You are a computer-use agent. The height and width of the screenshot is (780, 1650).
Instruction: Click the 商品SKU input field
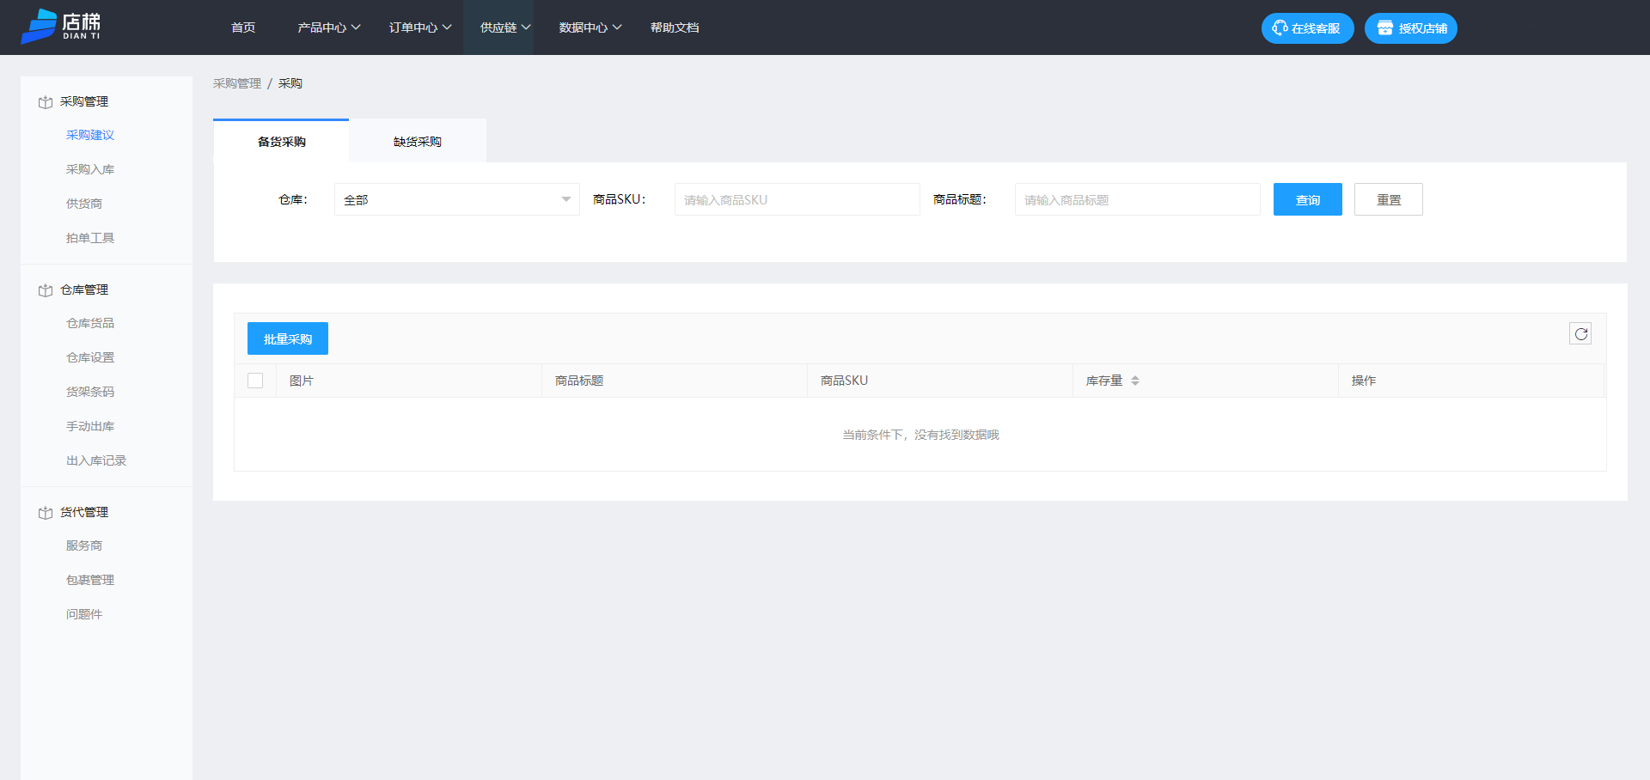click(797, 199)
